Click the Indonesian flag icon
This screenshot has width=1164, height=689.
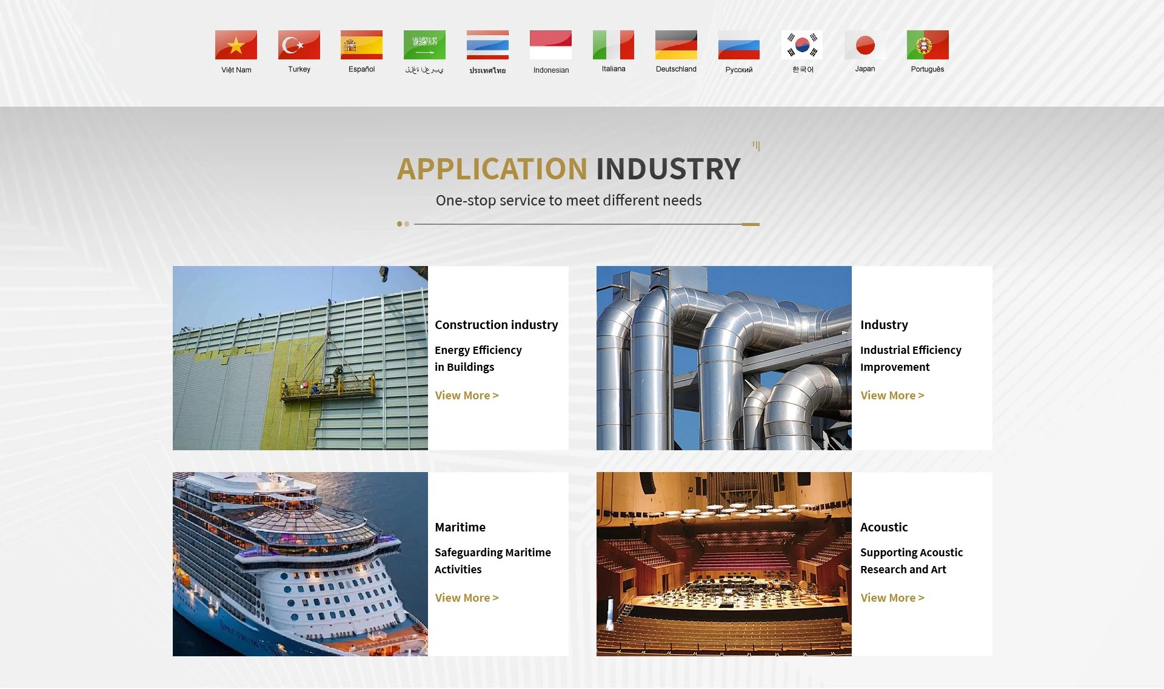tap(550, 45)
